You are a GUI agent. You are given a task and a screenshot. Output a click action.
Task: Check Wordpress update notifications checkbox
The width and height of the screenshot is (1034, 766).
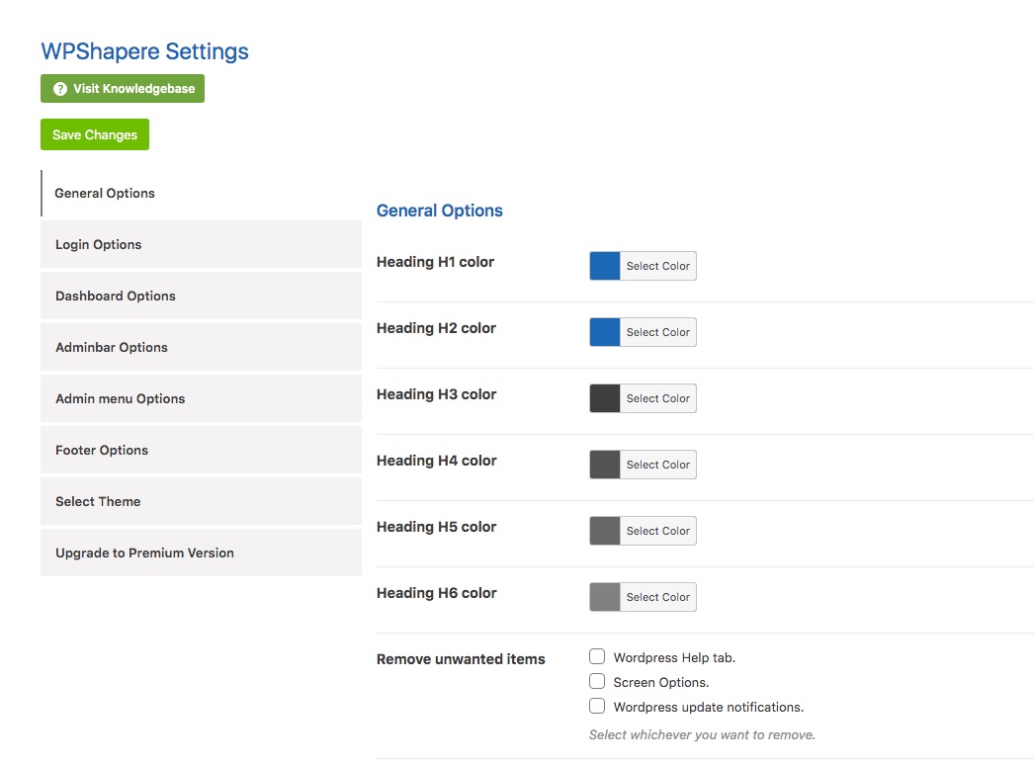pyautogui.click(x=597, y=706)
